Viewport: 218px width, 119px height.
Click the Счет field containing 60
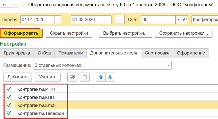point(158,20)
